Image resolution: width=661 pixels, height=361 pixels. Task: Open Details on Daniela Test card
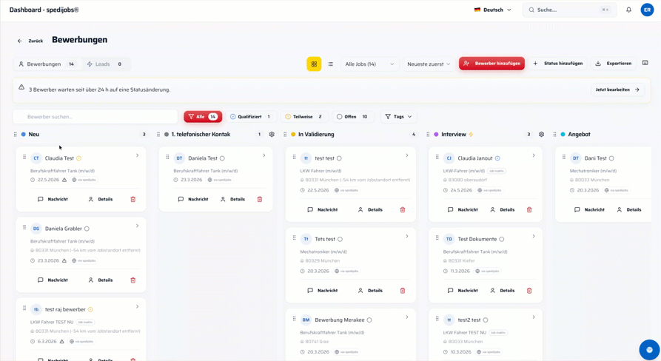point(232,199)
